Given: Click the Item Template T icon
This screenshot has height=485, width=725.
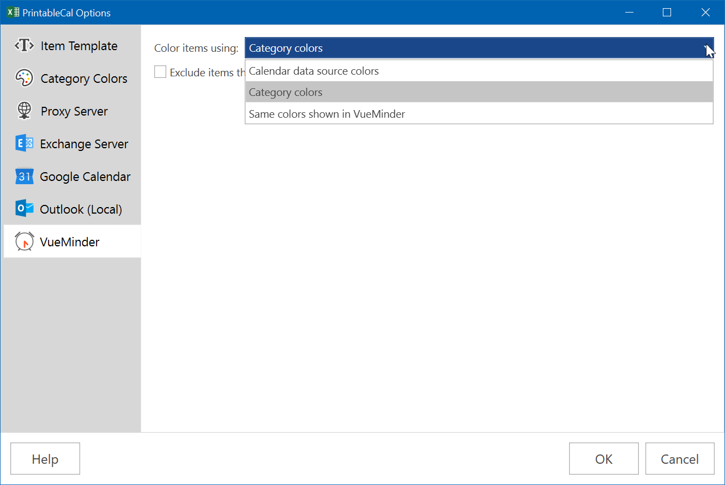Looking at the screenshot, I should [25, 46].
